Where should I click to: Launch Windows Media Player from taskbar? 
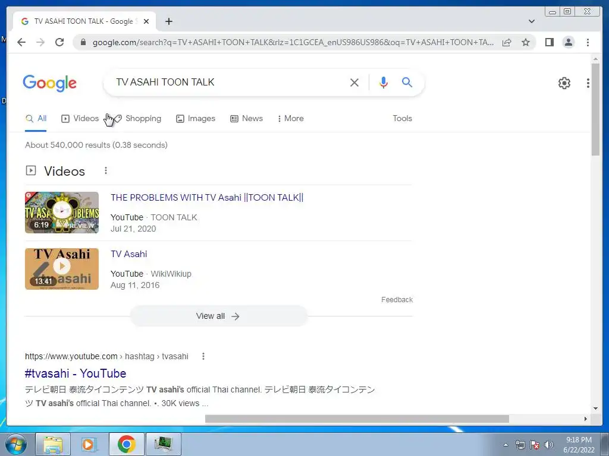pos(89,444)
